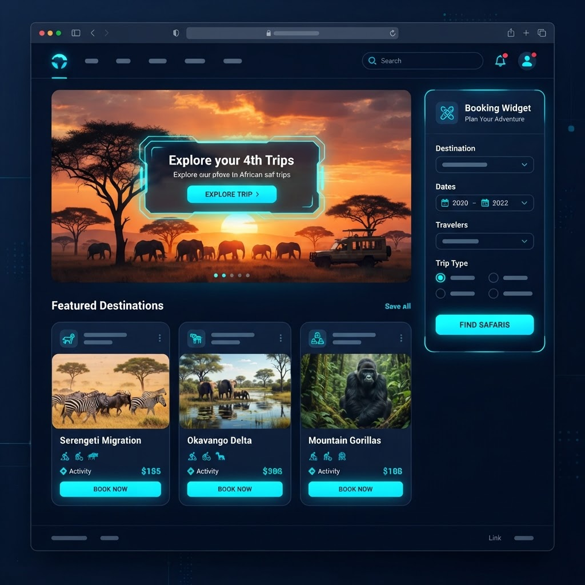Click into the Search field
This screenshot has height=585, width=585.
tap(422, 61)
